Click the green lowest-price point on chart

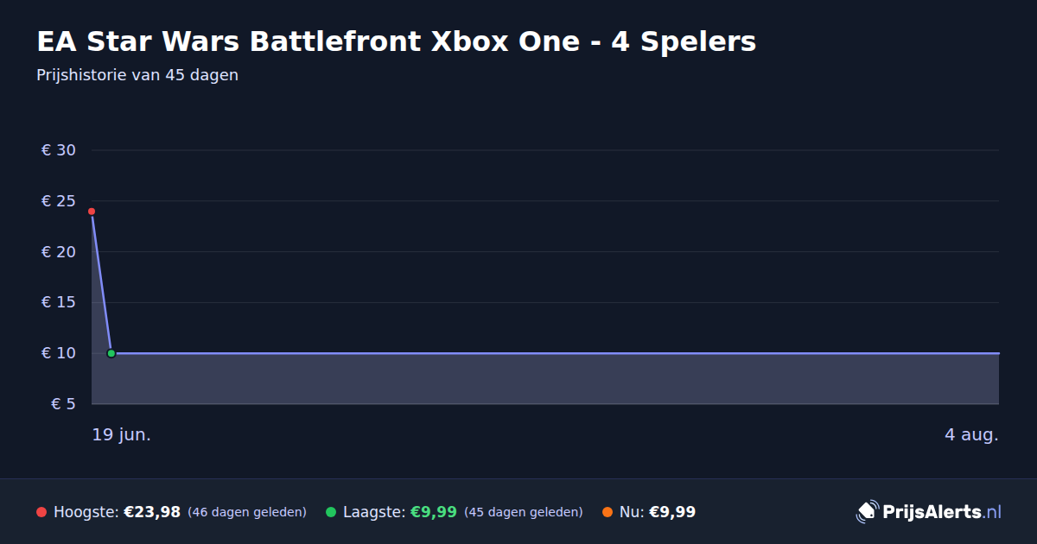111,353
